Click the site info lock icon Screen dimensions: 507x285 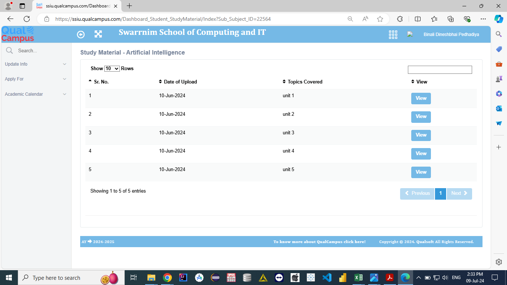coord(46,19)
